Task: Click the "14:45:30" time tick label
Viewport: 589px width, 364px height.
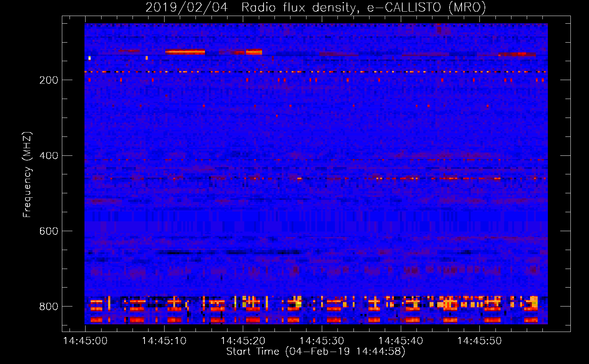Action: [322, 341]
